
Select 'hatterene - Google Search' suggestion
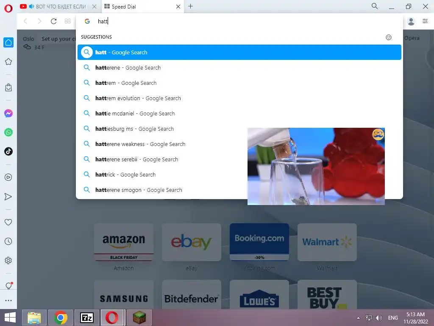239,67
